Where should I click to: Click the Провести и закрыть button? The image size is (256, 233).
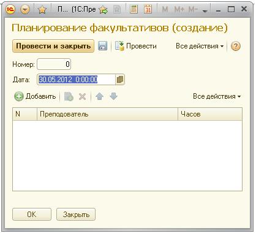coord(53,46)
